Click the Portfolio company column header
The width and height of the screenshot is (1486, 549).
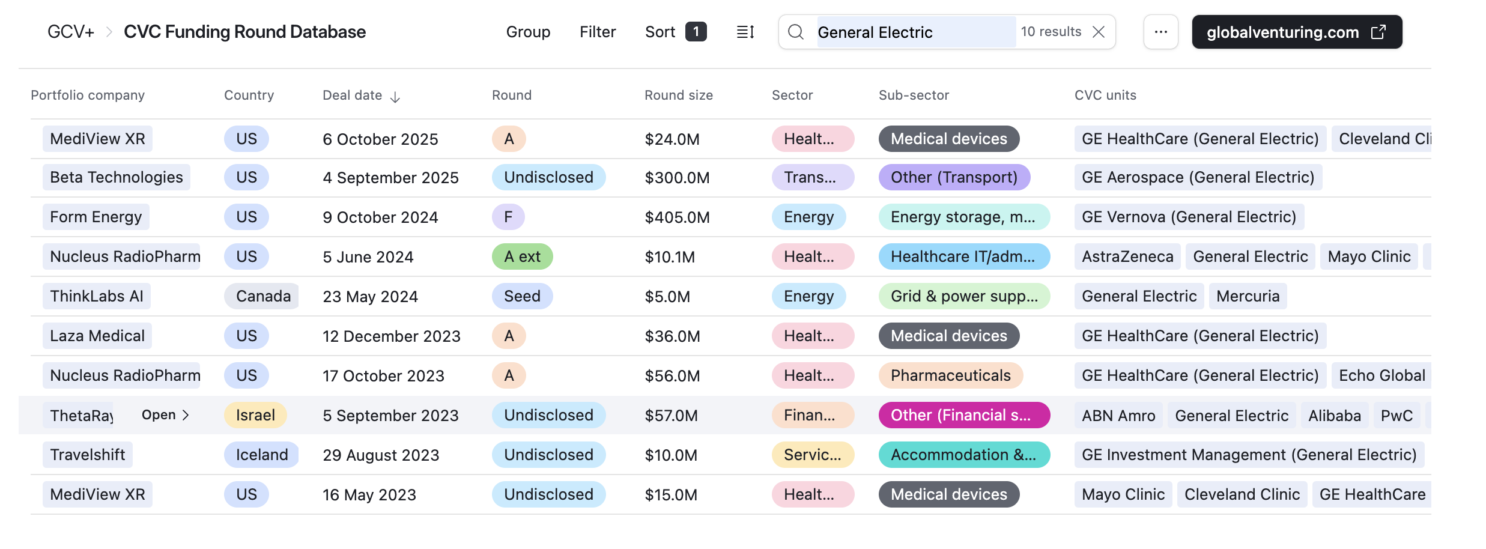click(x=88, y=95)
